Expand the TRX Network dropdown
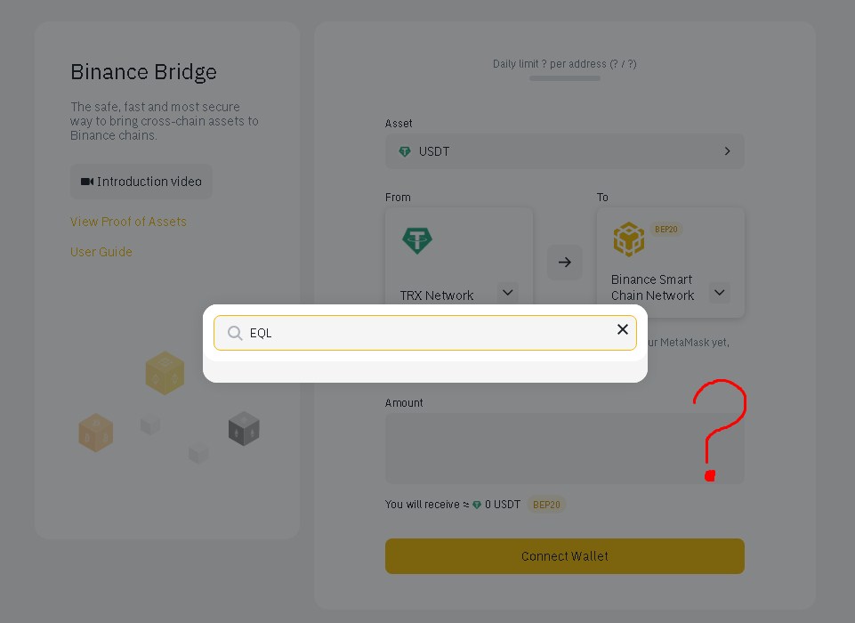Screen dimensions: 855x623 click(x=508, y=293)
